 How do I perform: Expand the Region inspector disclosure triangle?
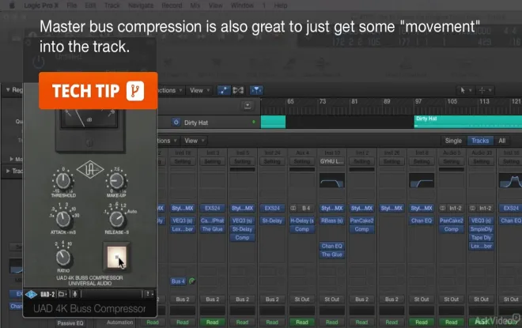[x=8, y=90]
